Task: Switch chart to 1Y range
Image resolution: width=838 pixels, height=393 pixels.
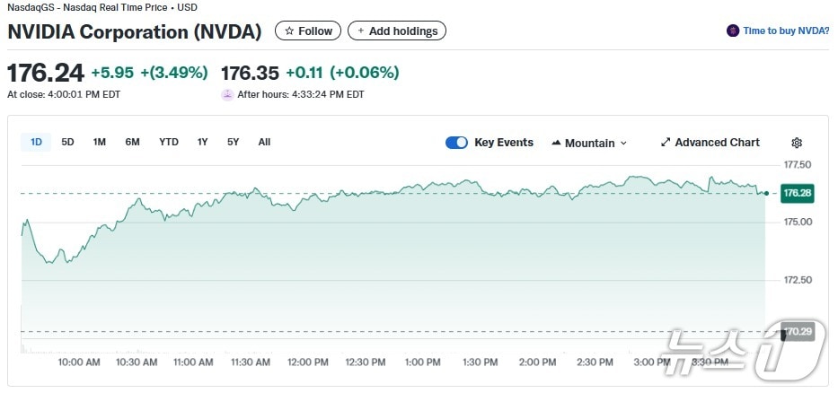Action: pos(203,142)
